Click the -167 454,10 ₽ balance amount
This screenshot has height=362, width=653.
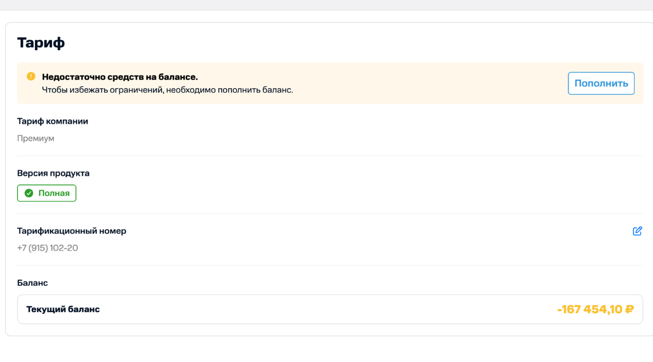coord(595,309)
